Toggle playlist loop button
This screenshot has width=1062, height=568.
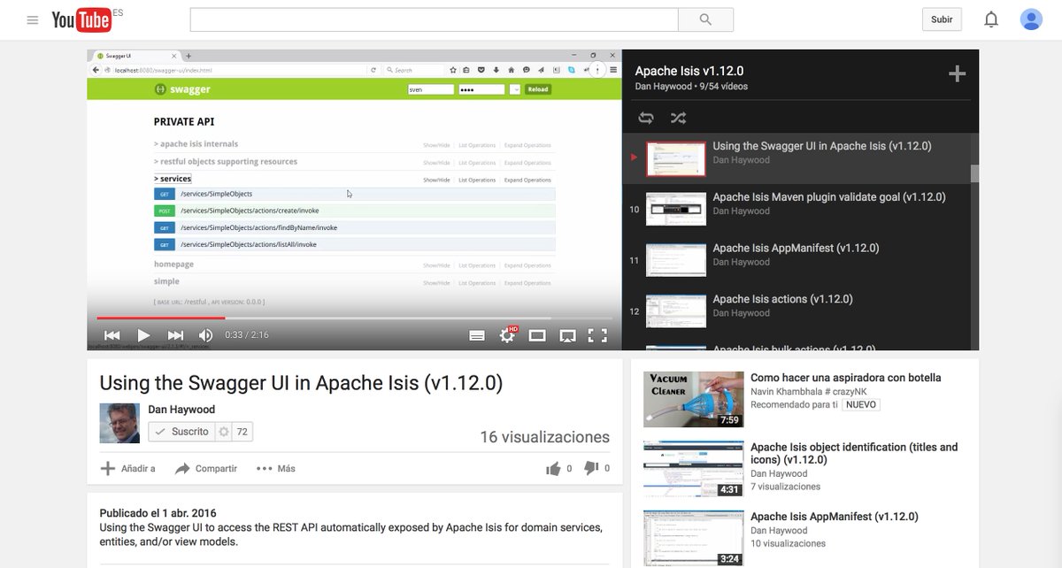point(646,118)
